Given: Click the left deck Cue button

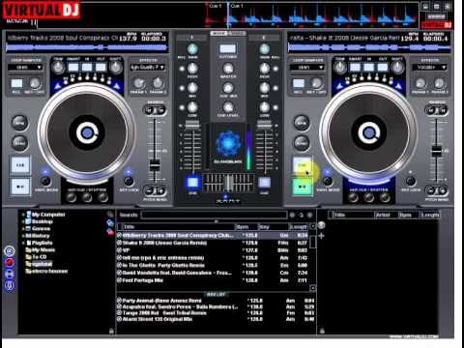Looking at the screenshot, I should [20, 165].
